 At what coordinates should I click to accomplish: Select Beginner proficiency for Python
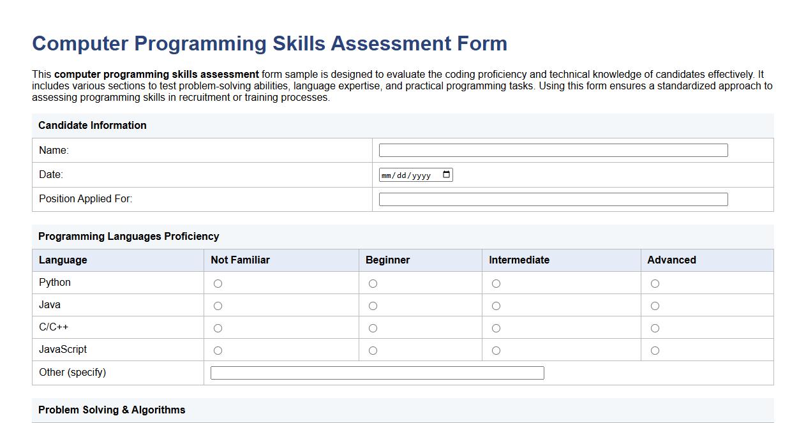(x=373, y=283)
